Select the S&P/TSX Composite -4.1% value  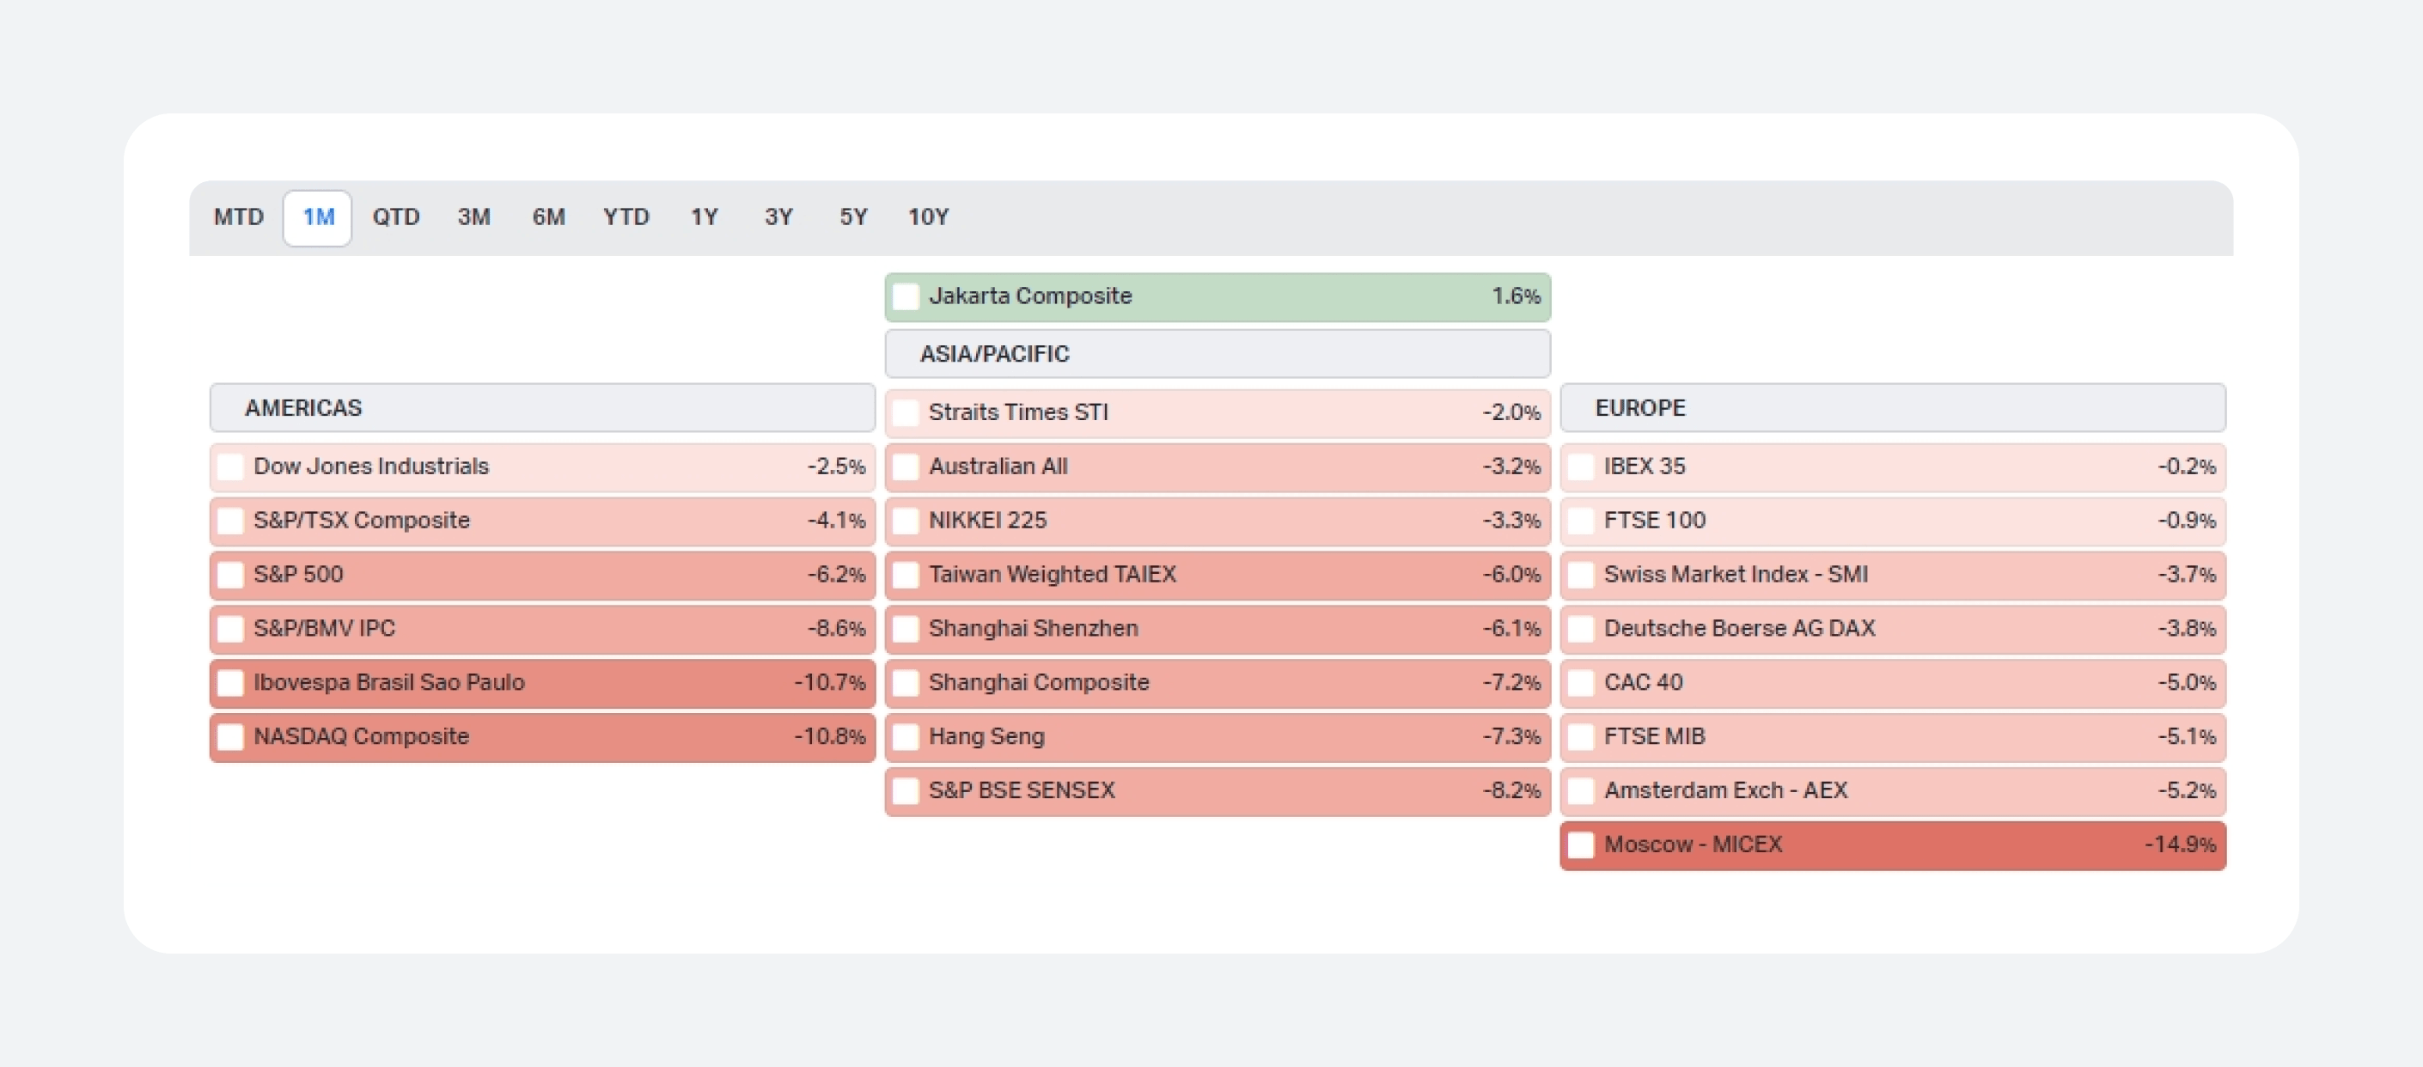pos(836,520)
